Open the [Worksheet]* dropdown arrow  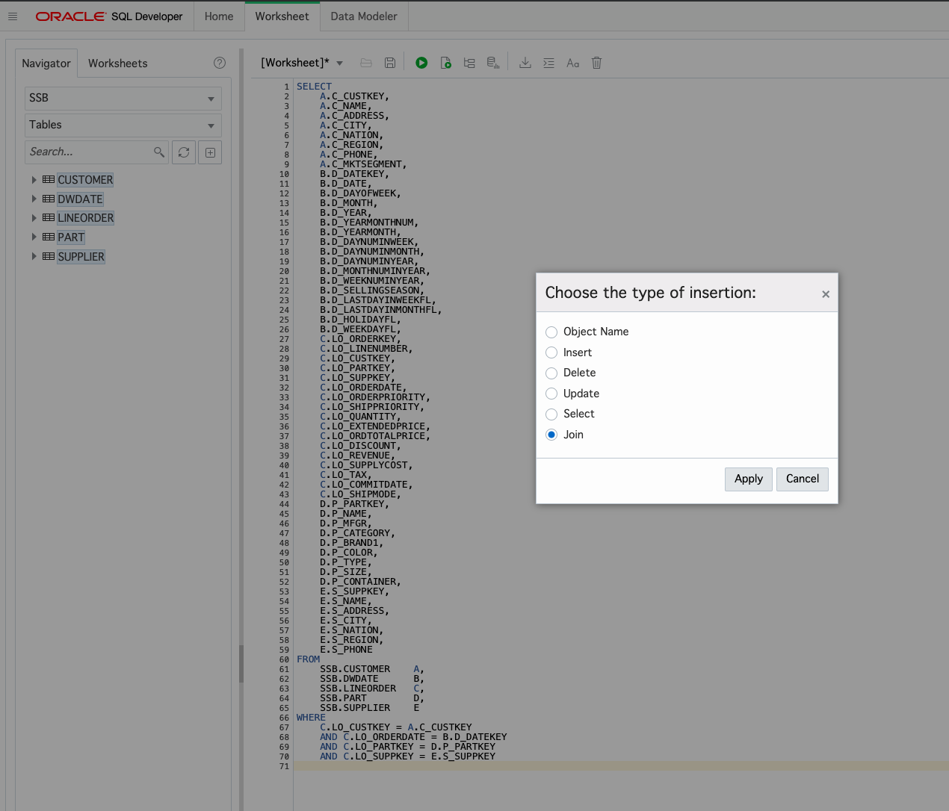pyautogui.click(x=340, y=63)
